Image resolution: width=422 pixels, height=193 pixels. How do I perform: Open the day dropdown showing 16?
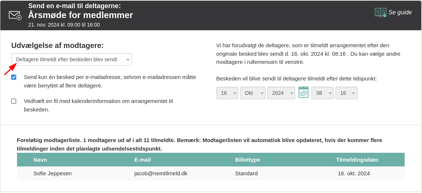[227, 93]
